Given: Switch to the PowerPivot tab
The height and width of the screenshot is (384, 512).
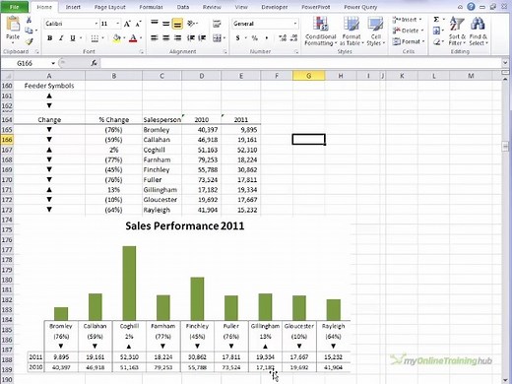Looking at the screenshot, I should point(316,7).
